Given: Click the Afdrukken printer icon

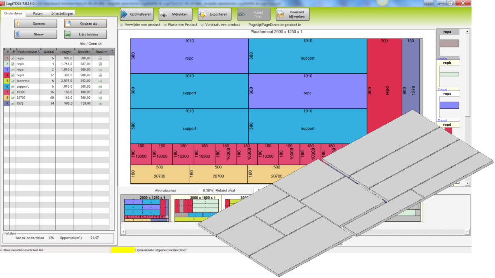Looking at the screenshot, I should 163,14.
